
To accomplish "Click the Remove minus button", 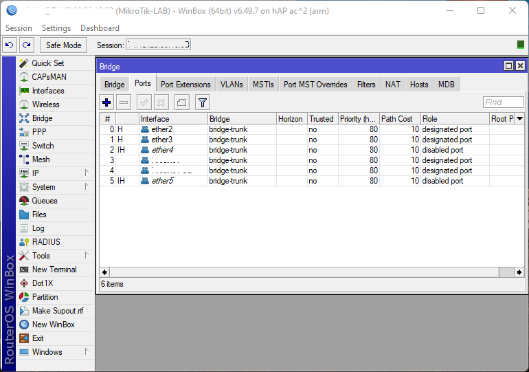I will (124, 102).
